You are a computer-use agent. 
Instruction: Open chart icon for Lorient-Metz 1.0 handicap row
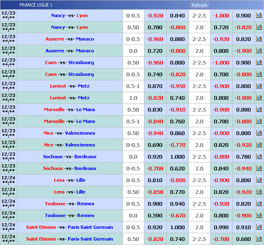(259, 98)
